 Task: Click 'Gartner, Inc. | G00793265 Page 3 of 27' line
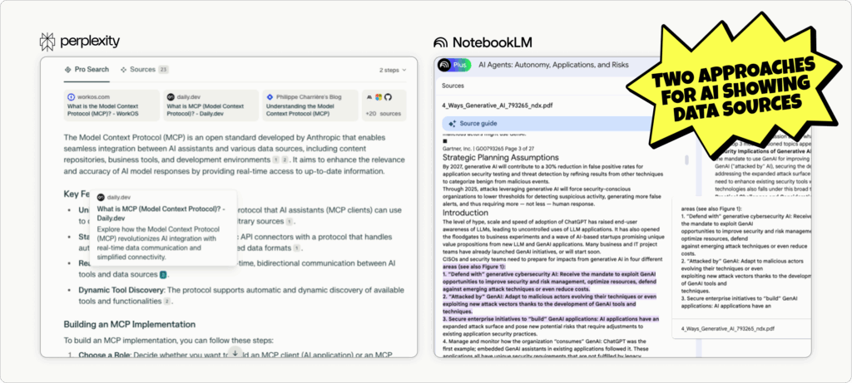pos(488,148)
